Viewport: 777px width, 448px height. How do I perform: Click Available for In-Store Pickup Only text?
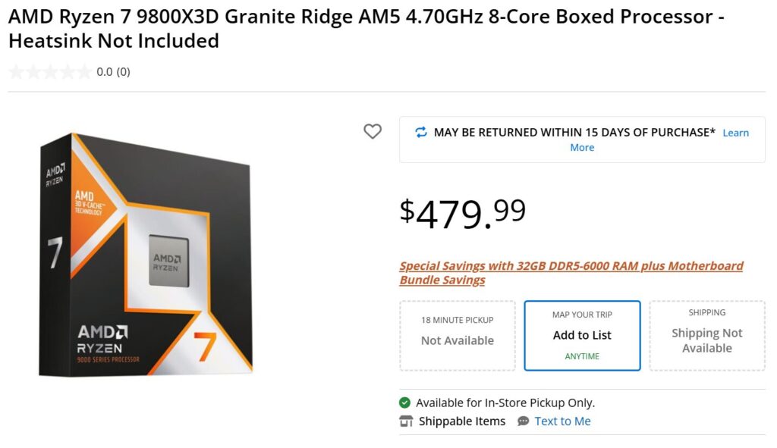click(x=505, y=403)
